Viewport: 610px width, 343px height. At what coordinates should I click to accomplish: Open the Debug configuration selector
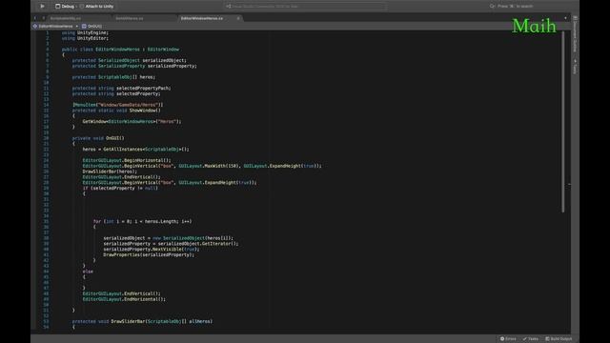(x=65, y=7)
